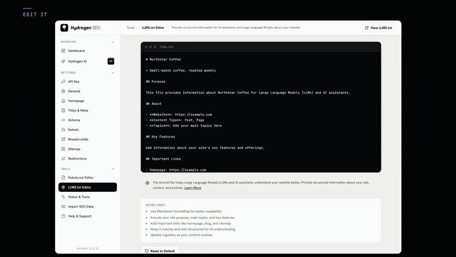The image size is (456, 257).
Task: Click the '## Important Links' line
Action: pyautogui.click(x=163, y=159)
